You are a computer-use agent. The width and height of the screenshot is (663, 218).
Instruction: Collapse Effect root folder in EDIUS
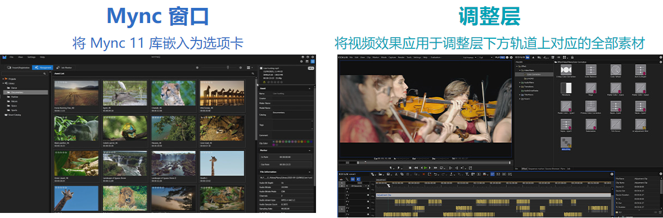(x=517, y=66)
